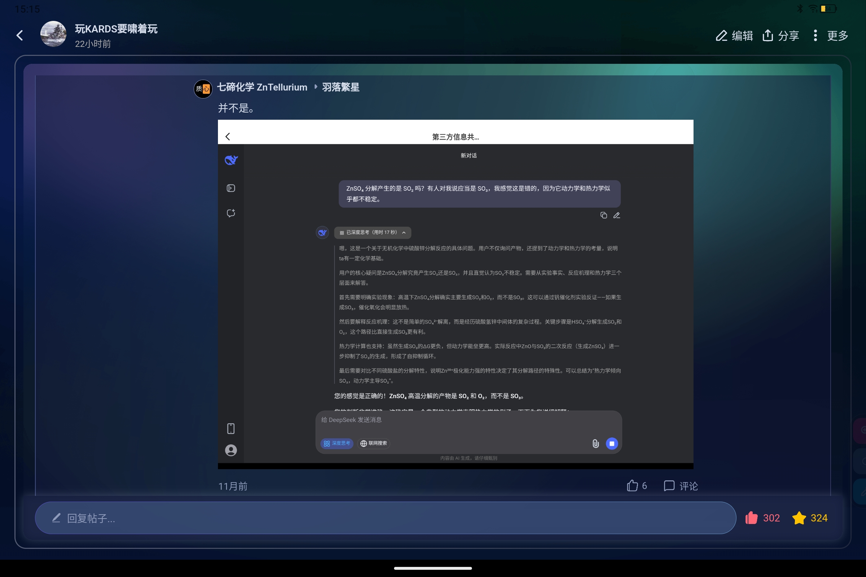Open the 更多 menu
866x577 pixels.
pos(830,36)
